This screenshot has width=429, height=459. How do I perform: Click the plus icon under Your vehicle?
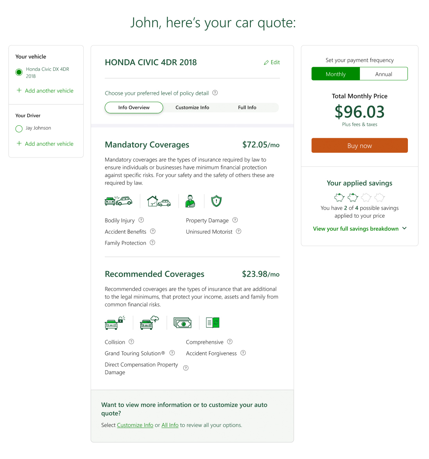[x=19, y=90]
